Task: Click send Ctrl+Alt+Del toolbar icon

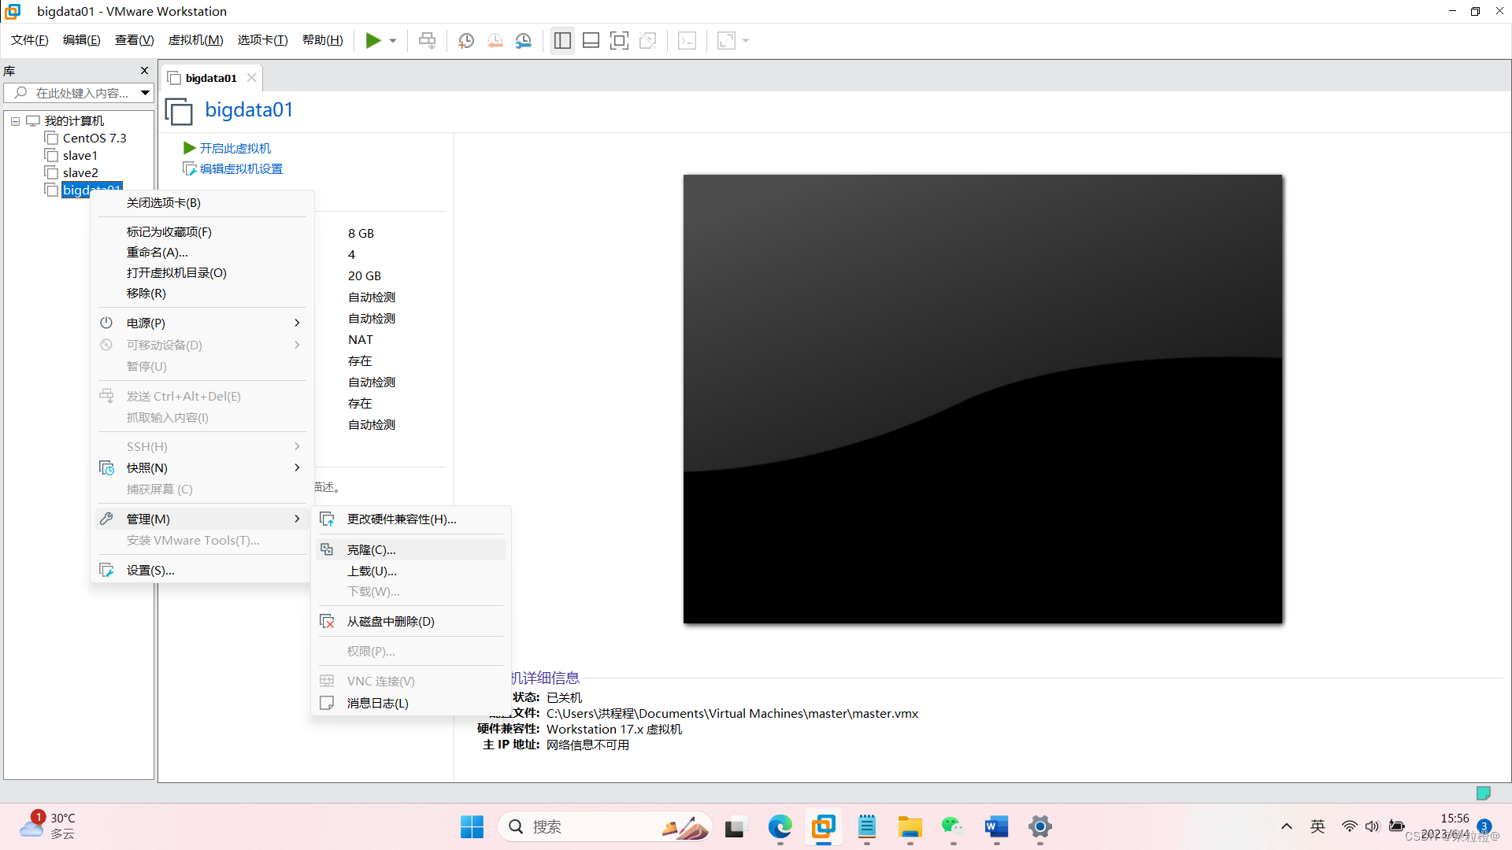Action: point(427,40)
